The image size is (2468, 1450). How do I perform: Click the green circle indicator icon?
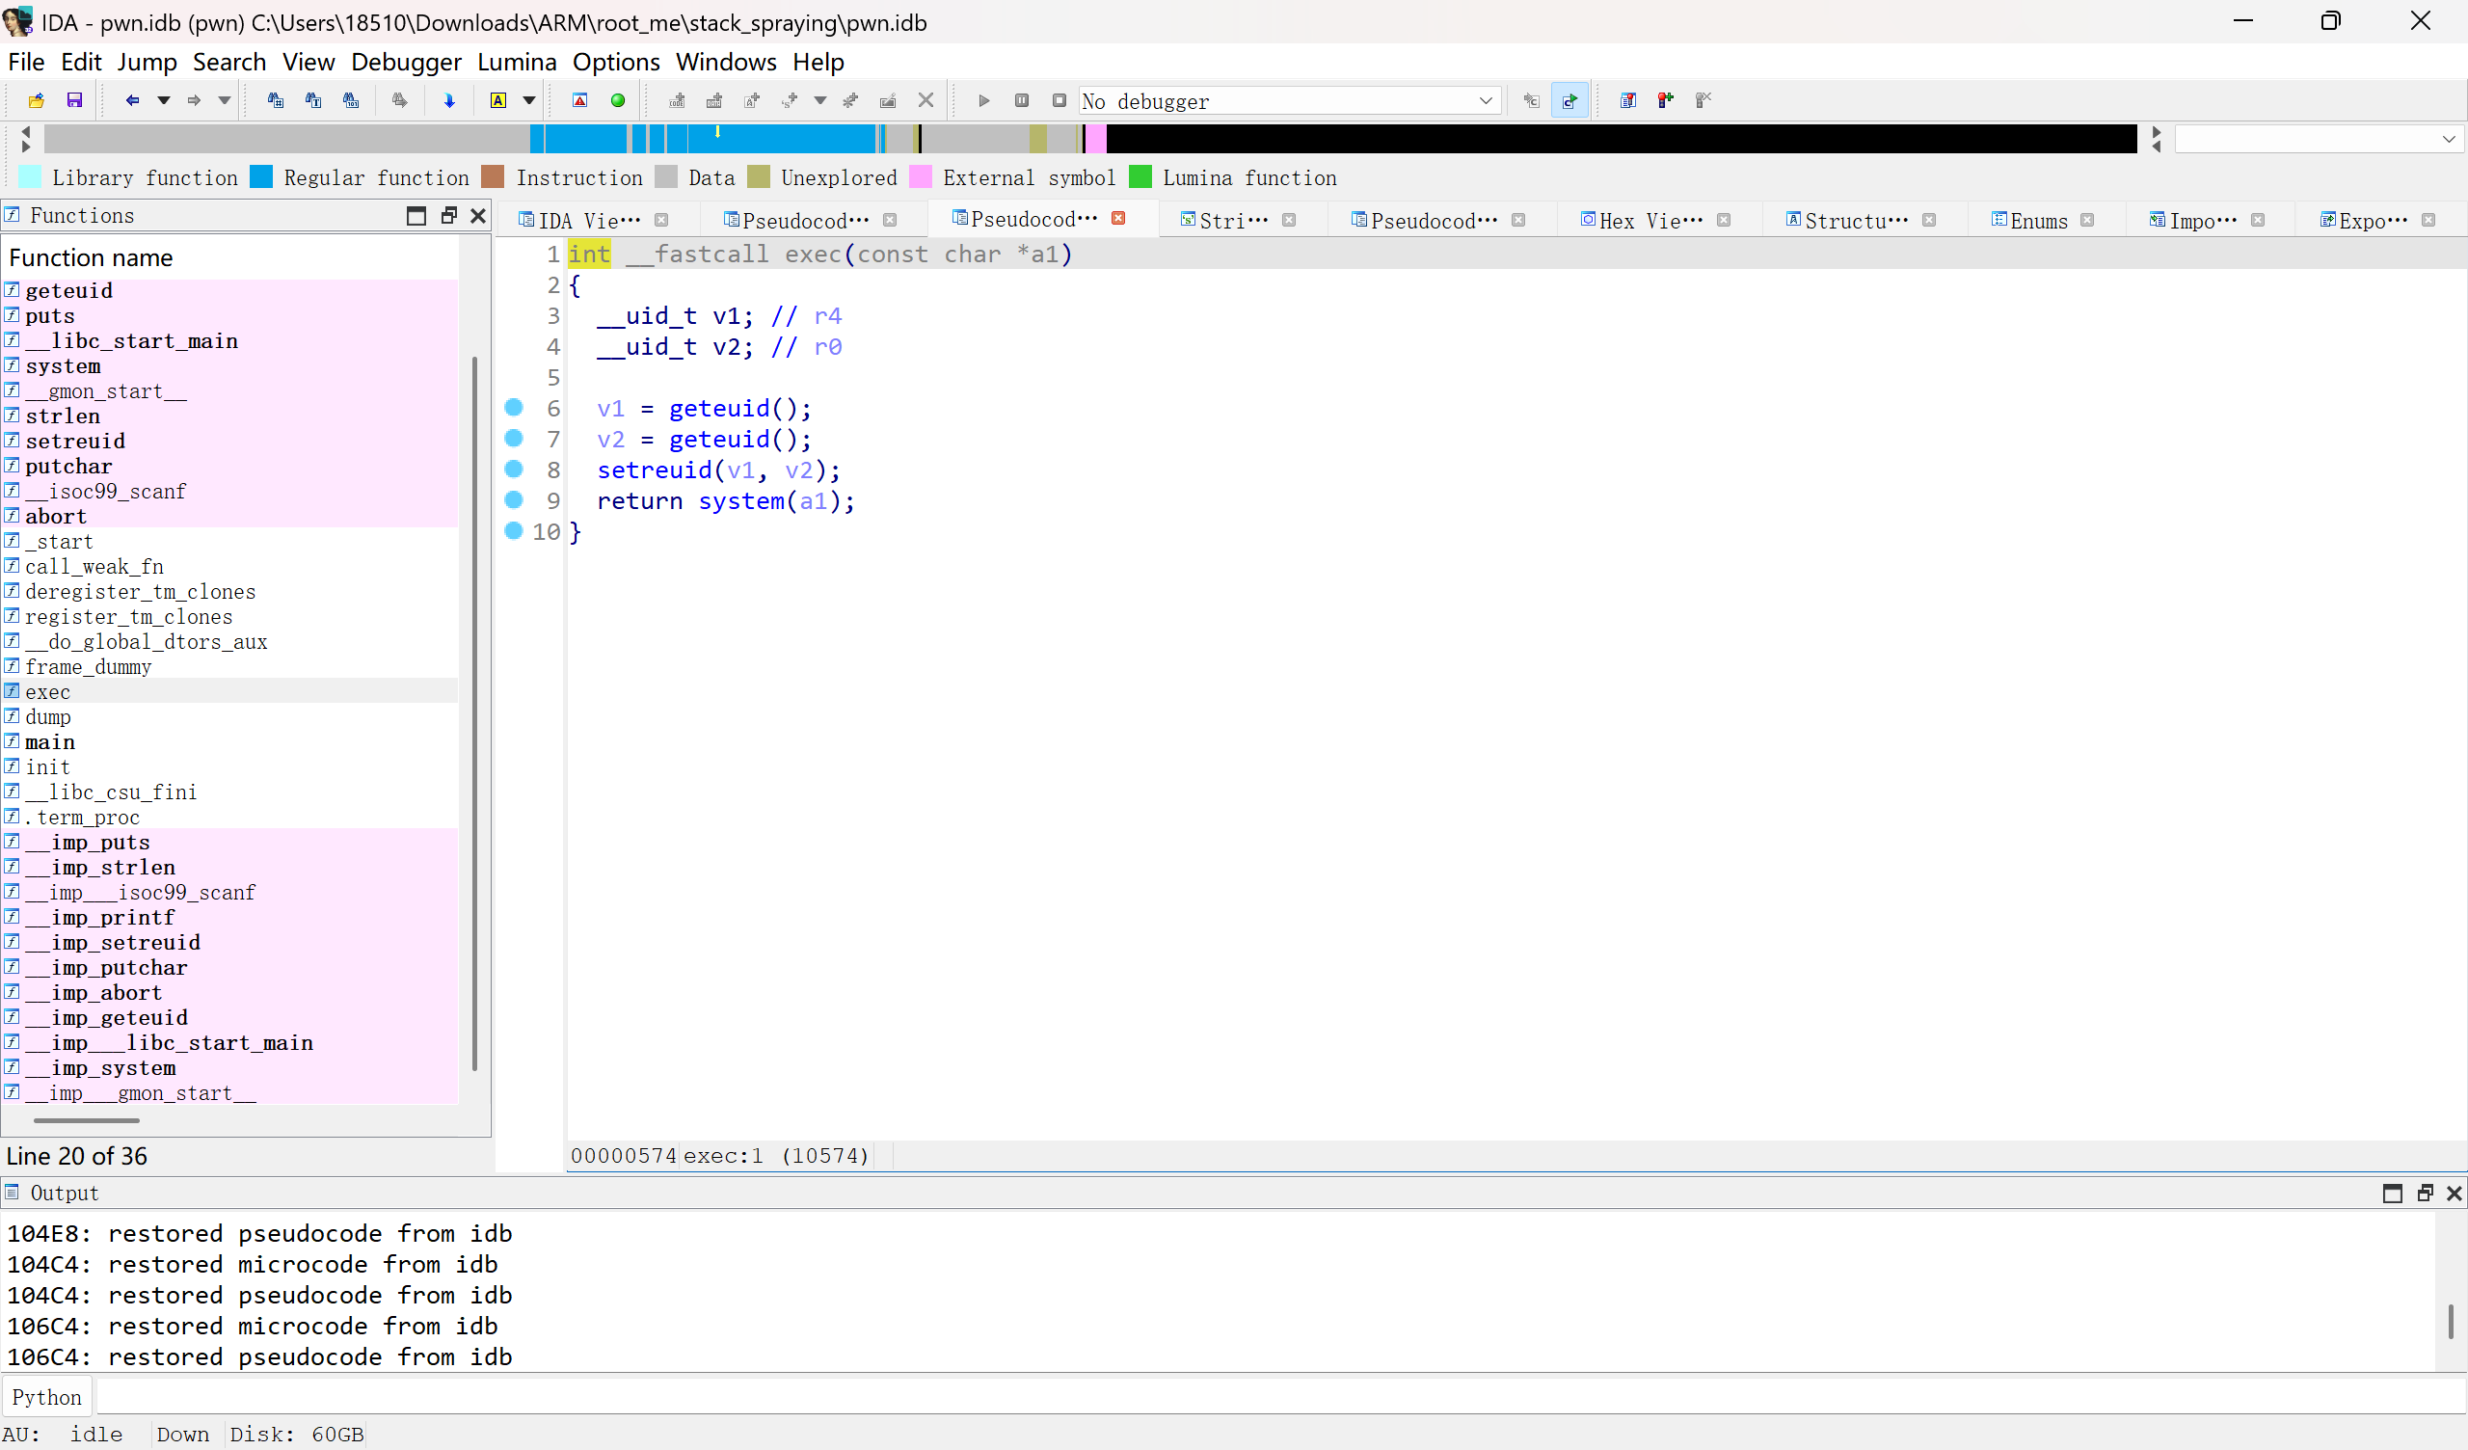pos(618,100)
